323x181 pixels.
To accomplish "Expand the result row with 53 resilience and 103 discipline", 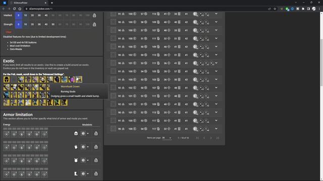I will (x=216, y=79).
